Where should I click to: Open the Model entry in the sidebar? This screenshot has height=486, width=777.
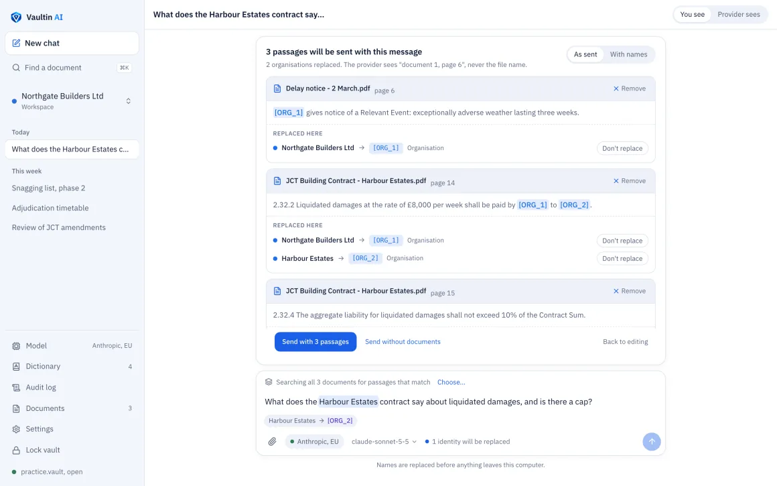(72, 346)
